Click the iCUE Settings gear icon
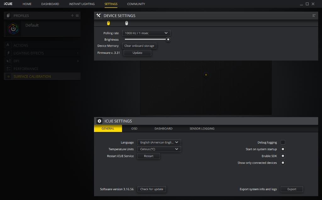The width and height of the screenshot is (322, 200). pos(99,121)
